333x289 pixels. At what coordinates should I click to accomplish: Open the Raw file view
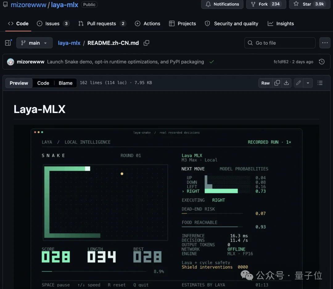coord(265,83)
